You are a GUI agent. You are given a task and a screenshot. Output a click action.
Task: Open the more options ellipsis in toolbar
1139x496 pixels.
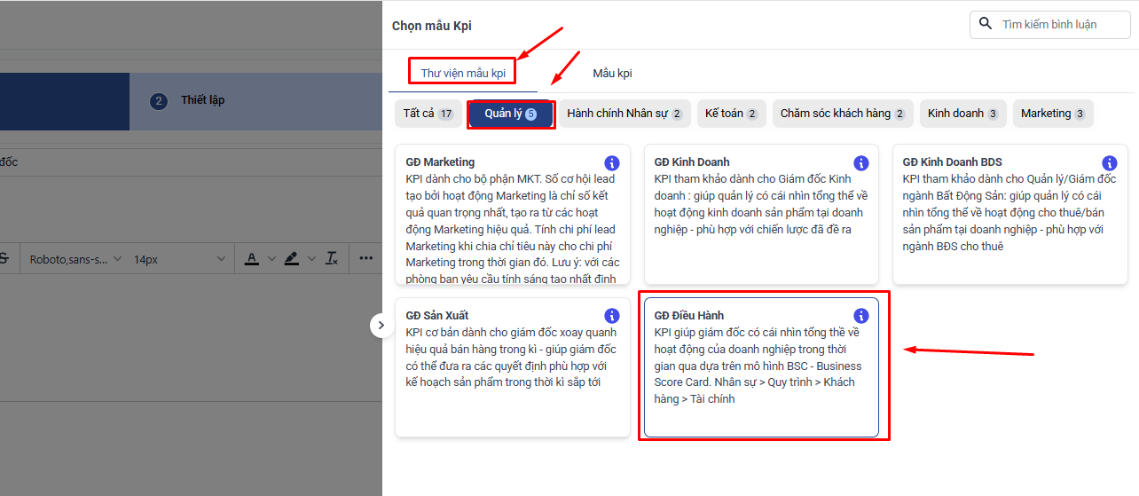(366, 259)
